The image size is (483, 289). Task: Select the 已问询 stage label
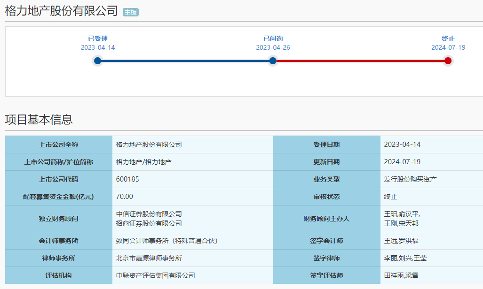pyautogui.click(x=273, y=38)
